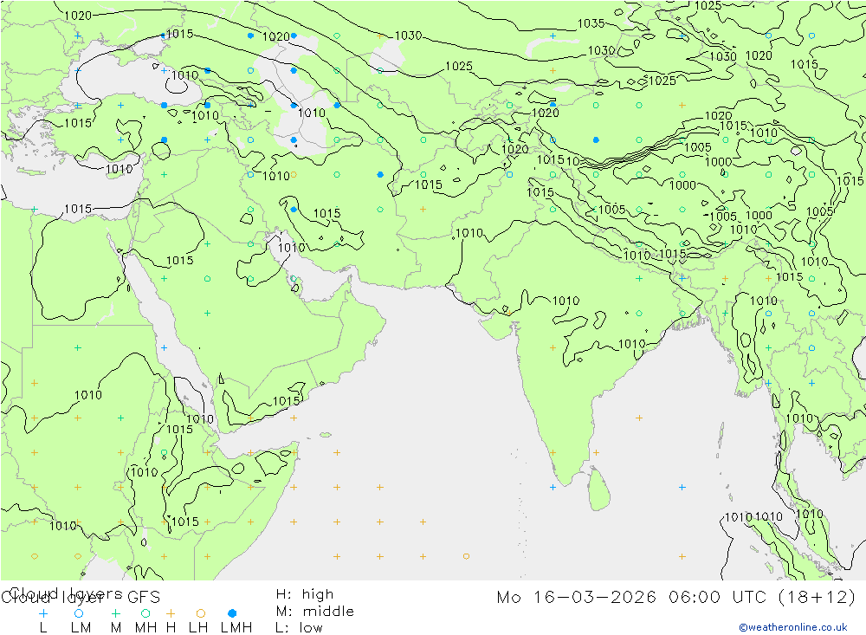
Task: Click the 'L: low' legend explanation
Action: coord(299,628)
